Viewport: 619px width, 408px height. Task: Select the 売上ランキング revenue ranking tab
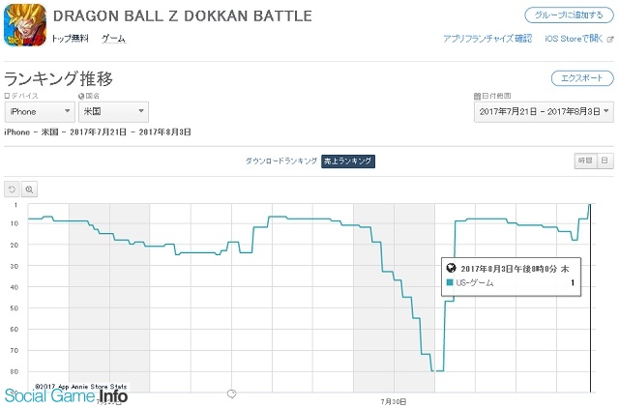[x=348, y=161]
